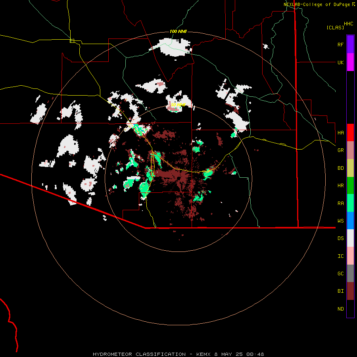Viewport: 357px width, 357px height.
Task: Click the 'RF' legend label text
Action: pyautogui.click(x=340, y=44)
